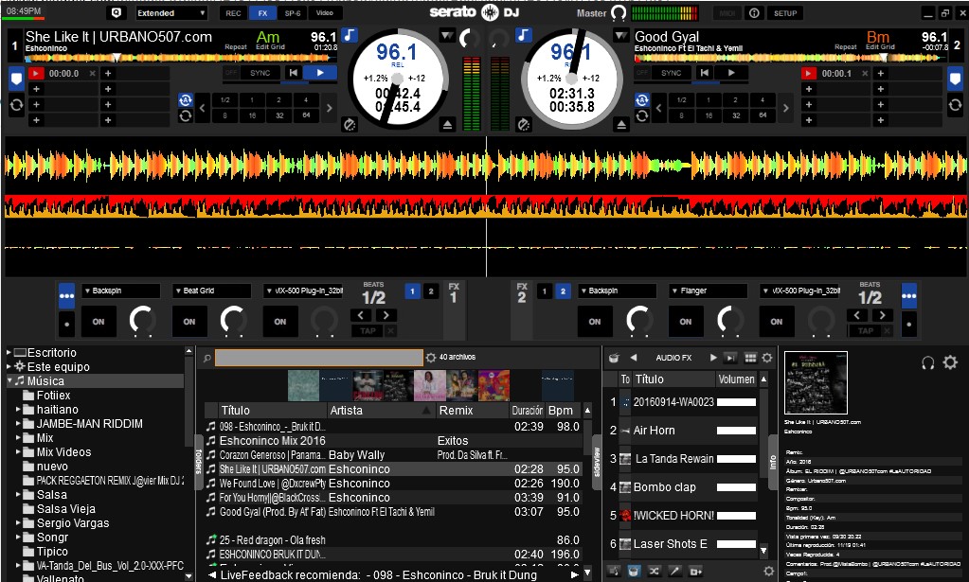Click the library search field
Viewport: 969px width, 582px height.
pyautogui.click(x=319, y=358)
